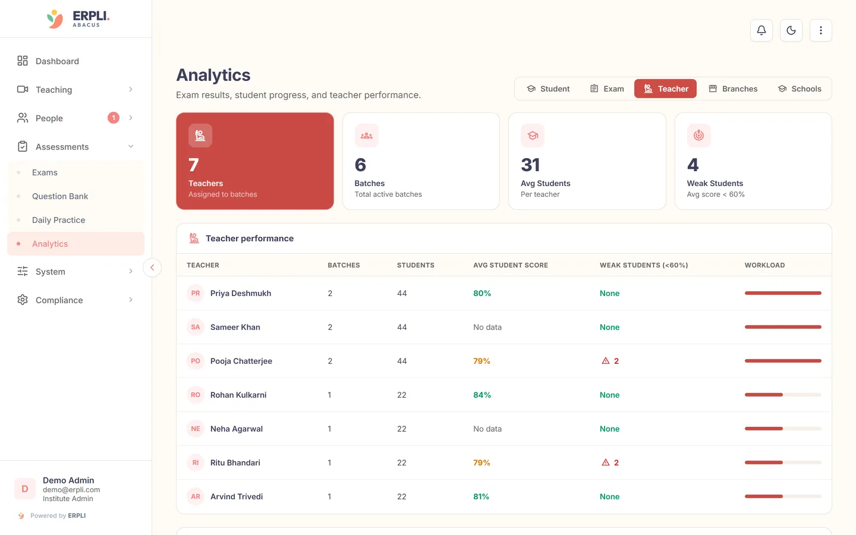Image resolution: width=856 pixels, height=535 pixels.
Task: Open the three-dot more options menu
Action: point(821,30)
